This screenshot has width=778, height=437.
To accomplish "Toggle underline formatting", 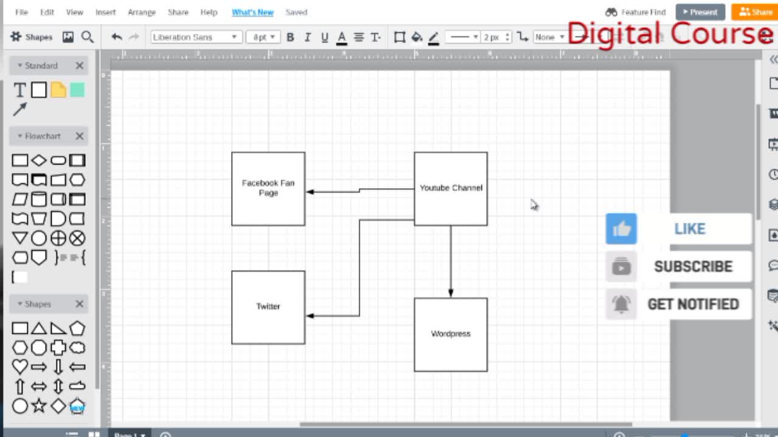I will click(325, 37).
